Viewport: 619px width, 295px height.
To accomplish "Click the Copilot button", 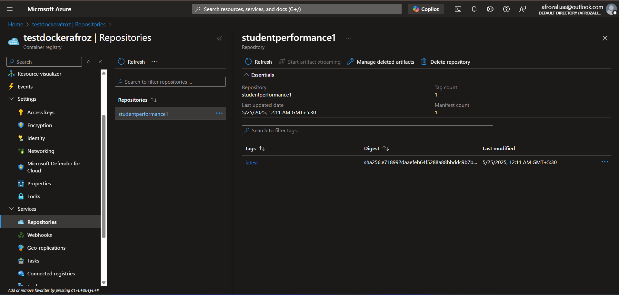I will (x=426, y=9).
